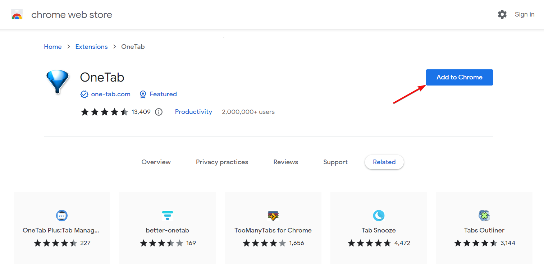Open the Tabs Outliner card title
This screenshot has width=544, height=272.
tap(484, 230)
